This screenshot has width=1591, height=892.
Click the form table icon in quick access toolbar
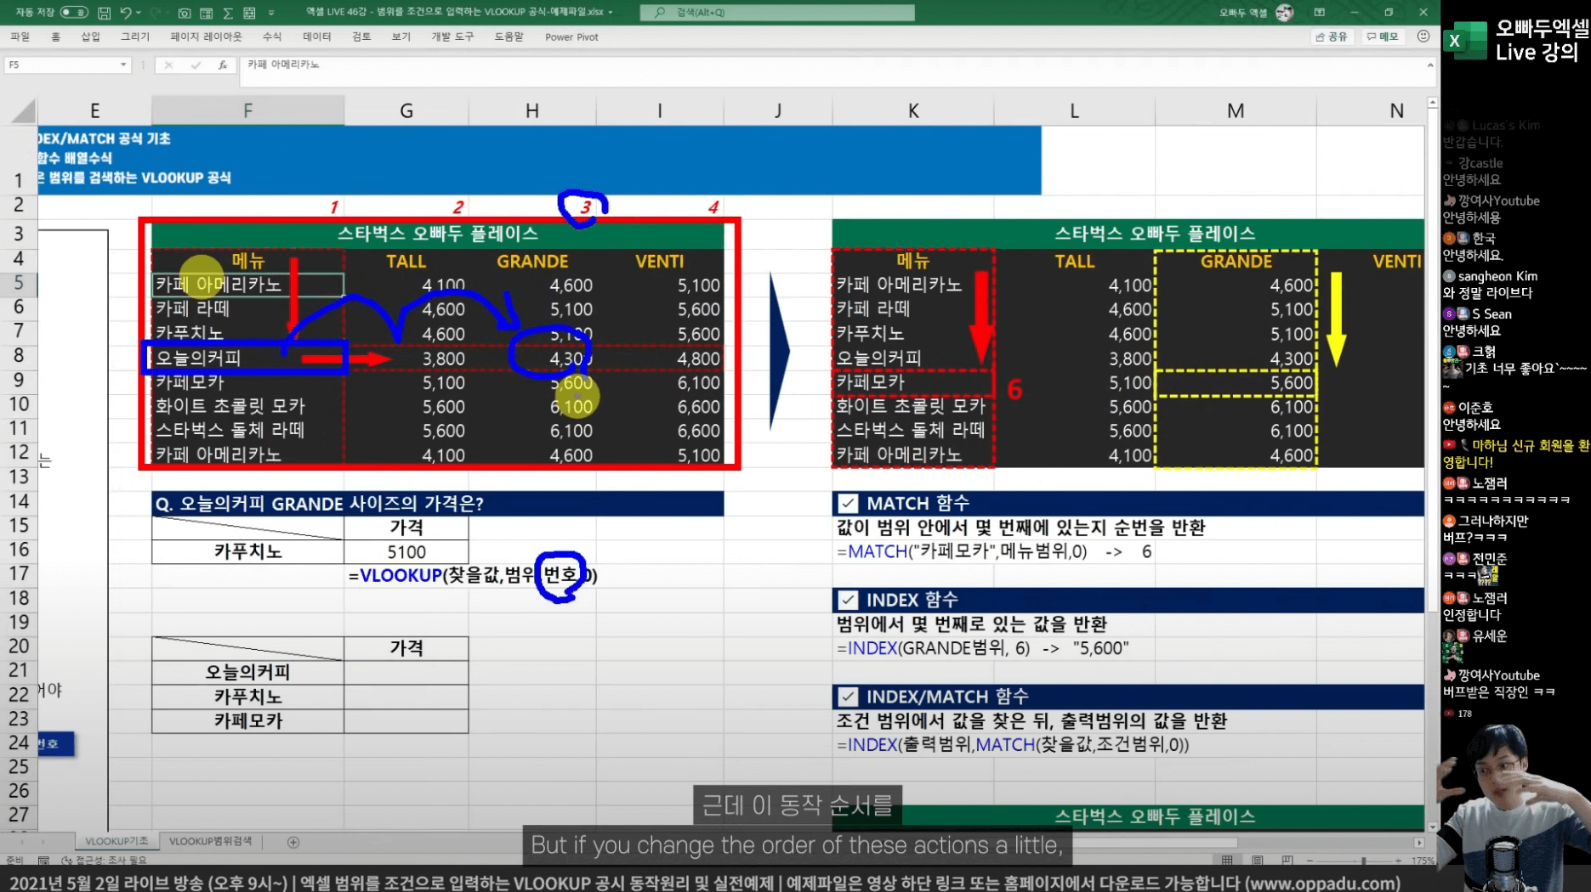tap(207, 13)
